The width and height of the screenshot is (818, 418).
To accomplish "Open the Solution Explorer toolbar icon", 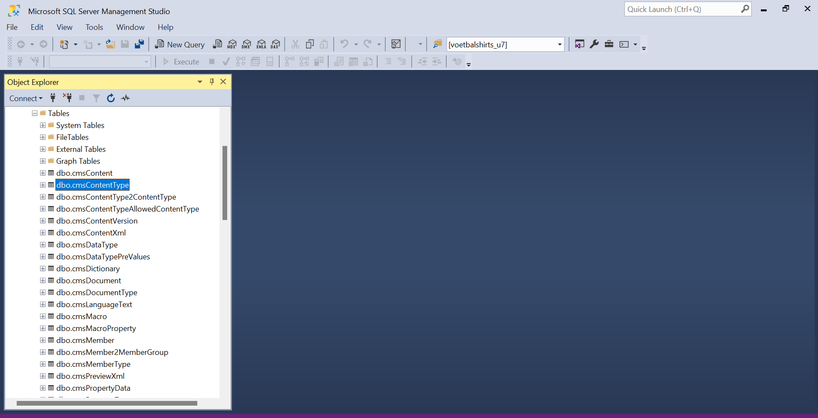I will click(x=579, y=44).
